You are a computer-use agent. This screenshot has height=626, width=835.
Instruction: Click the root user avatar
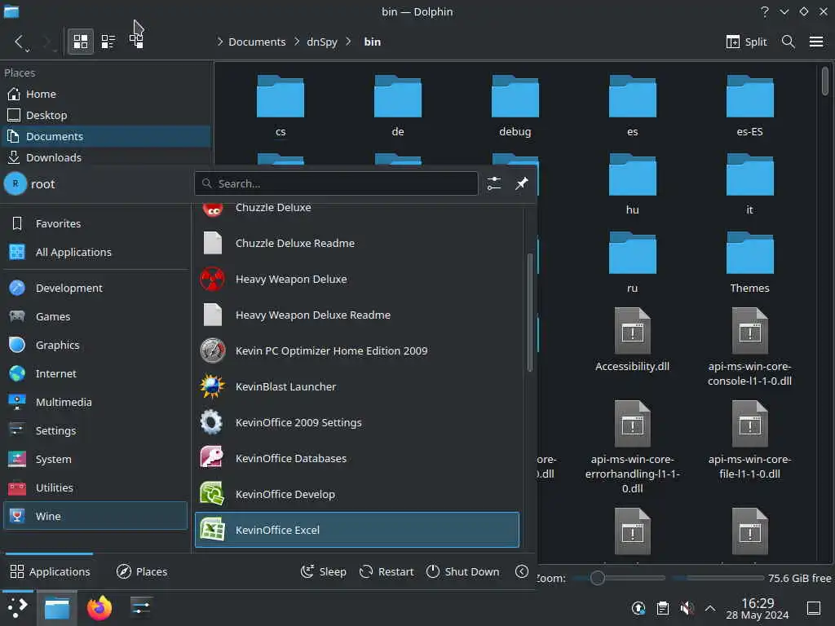15,183
